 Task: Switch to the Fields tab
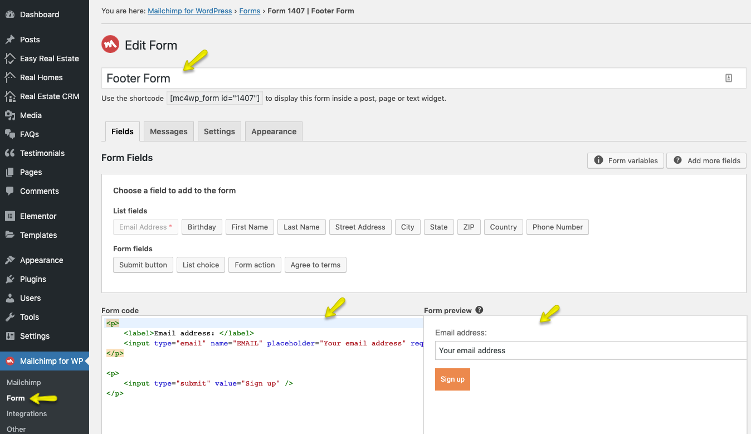click(x=123, y=131)
